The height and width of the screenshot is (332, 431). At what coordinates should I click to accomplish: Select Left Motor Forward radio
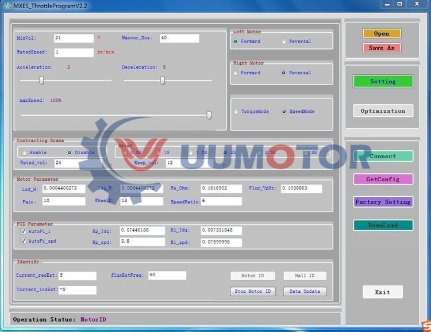point(235,41)
